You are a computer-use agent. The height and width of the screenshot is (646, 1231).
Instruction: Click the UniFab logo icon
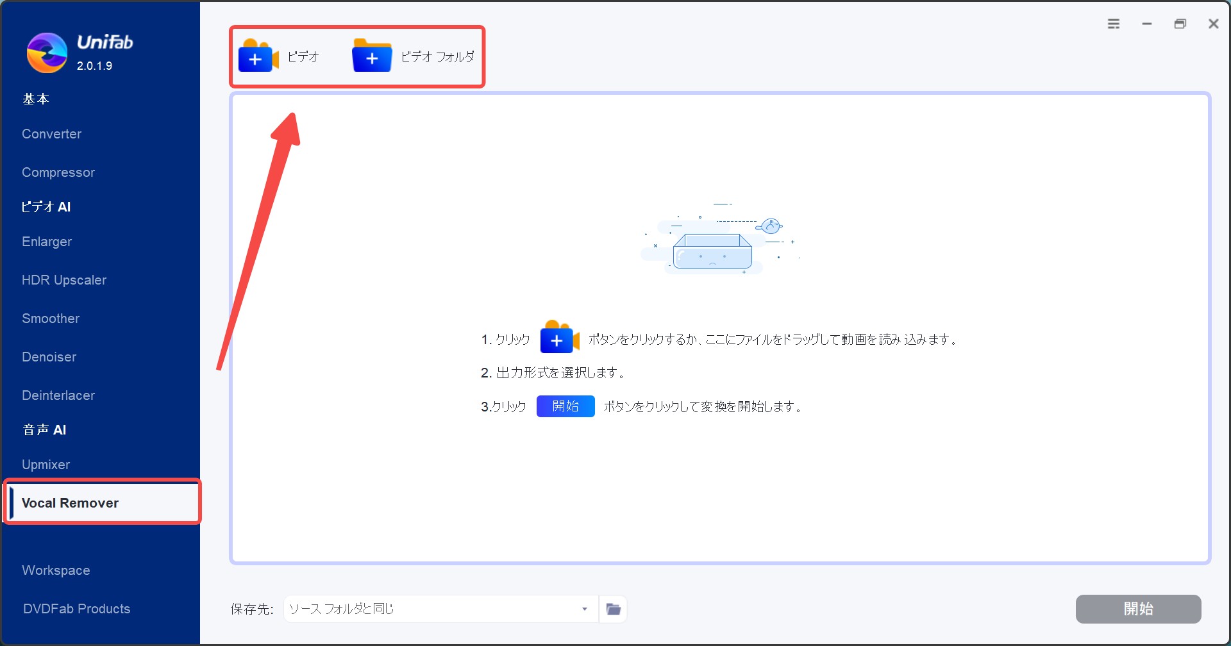[x=47, y=53]
